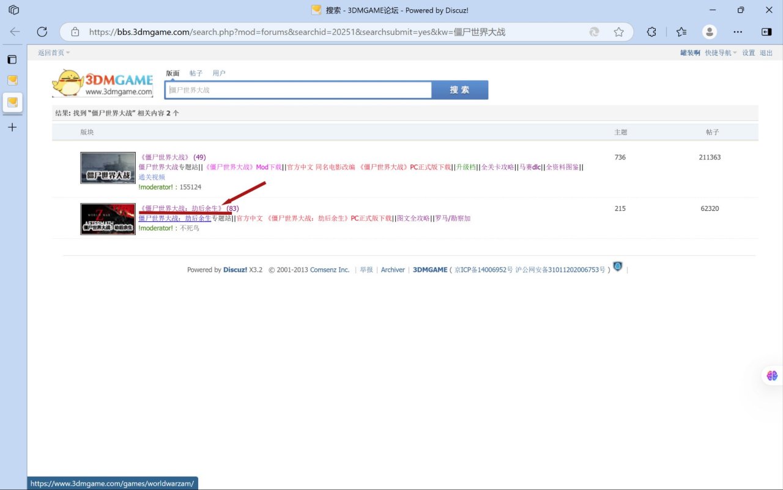Screen dimensions: 783x490
Task: Open 《僵尸世界大战》Mod下载 link
Action: (x=244, y=167)
